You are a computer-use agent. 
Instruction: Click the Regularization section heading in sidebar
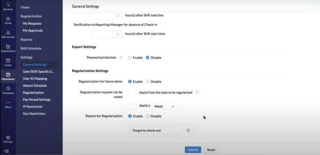(x=31, y=16)
